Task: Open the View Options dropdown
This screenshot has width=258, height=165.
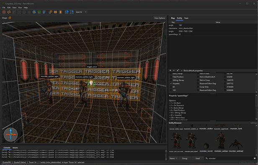Action: click(x=160, y=18)
